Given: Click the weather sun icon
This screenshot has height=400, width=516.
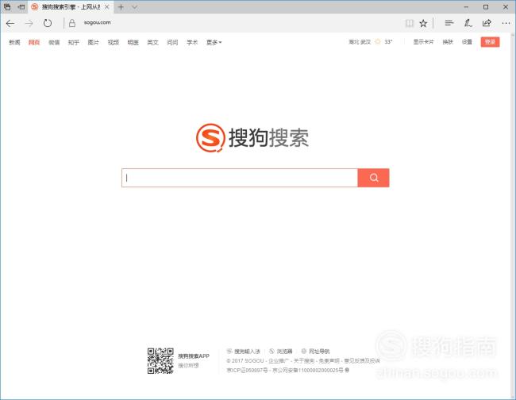Looking at the screenshot, I should point(378,42).
